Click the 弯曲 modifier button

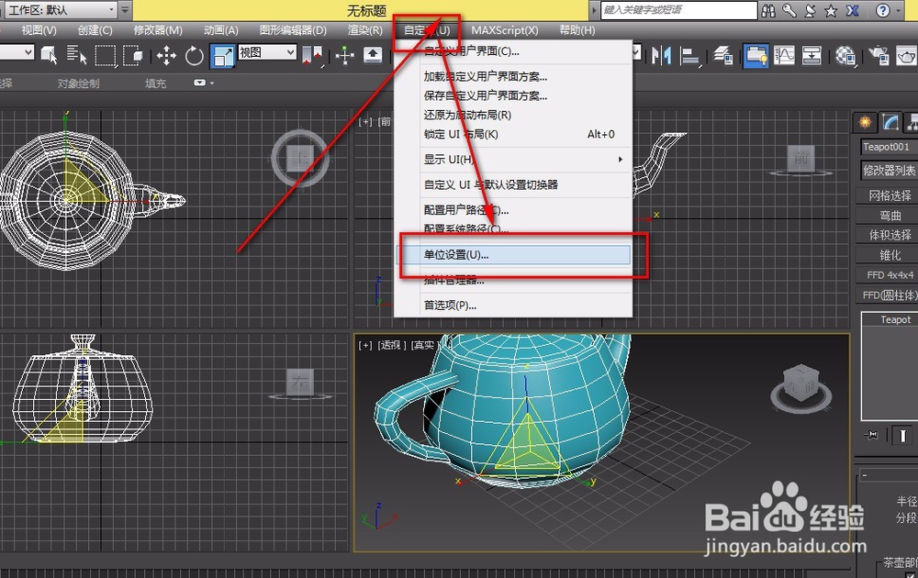(x=887, y=216)
